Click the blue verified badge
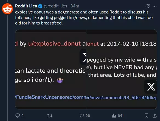The width and height of the screenshot is (160, 121). click(40, 6)
